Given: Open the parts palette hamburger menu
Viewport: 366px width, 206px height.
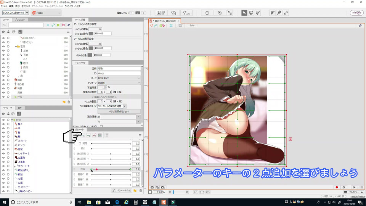Looking at the screenshot, I should tap(68, 32).
